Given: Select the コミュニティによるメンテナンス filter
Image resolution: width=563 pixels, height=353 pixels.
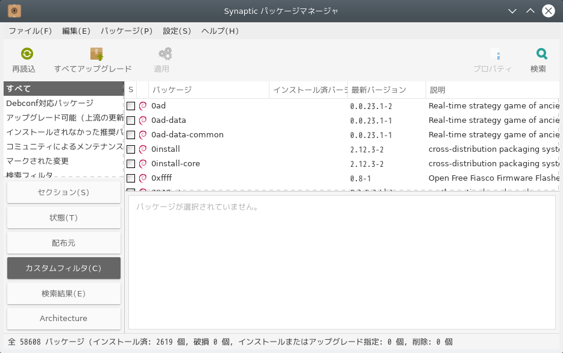Looking at the screenshot, I should click(63, 146).
